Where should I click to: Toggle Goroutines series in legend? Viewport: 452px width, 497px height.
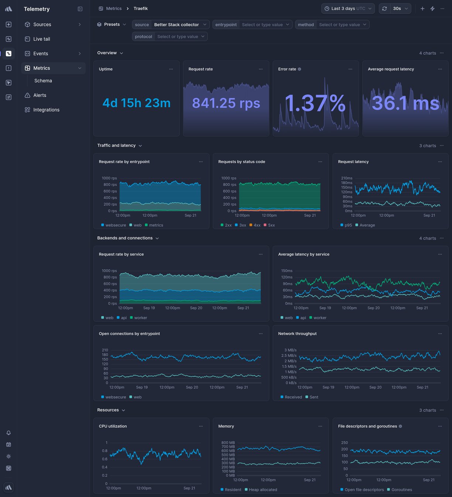[400, 490]
